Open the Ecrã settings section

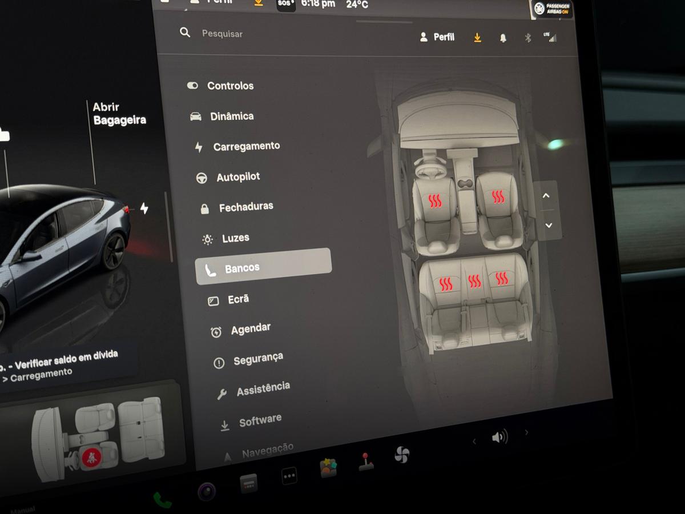(228, 299)
